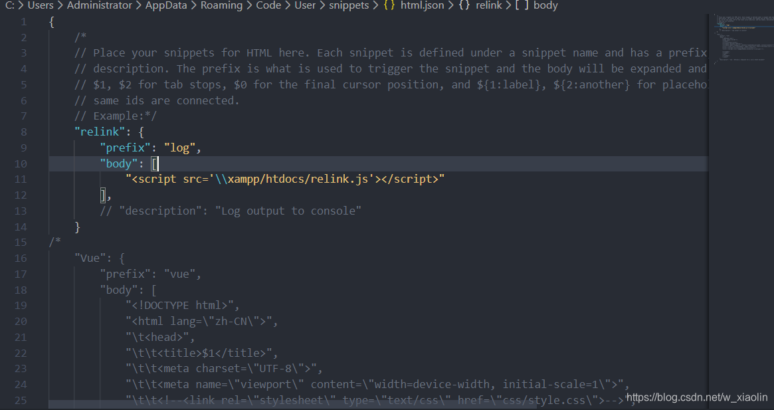Click the "body" key on line 10

119,163
